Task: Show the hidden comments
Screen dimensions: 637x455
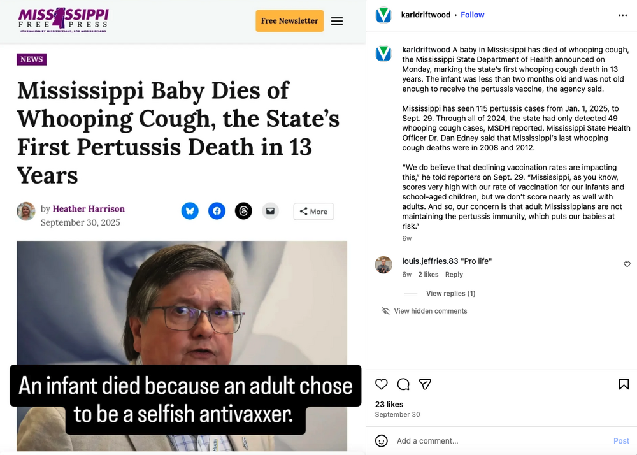Action: point(430,311)
